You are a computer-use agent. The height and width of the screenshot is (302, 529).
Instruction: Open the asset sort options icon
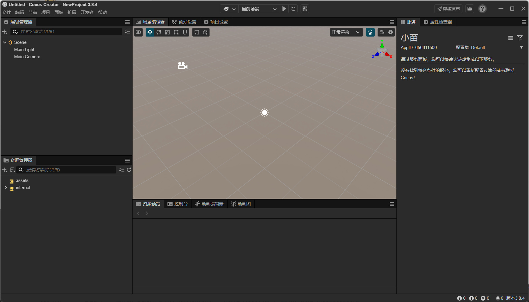tap(12, 170)
